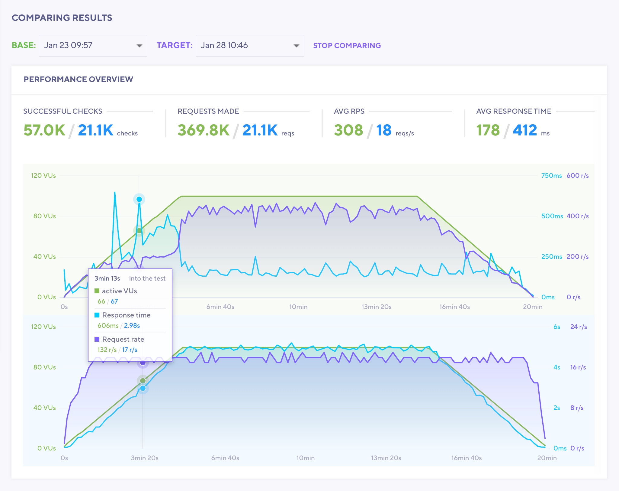Click the REQUESTS MADE 369.8K value

203,130
